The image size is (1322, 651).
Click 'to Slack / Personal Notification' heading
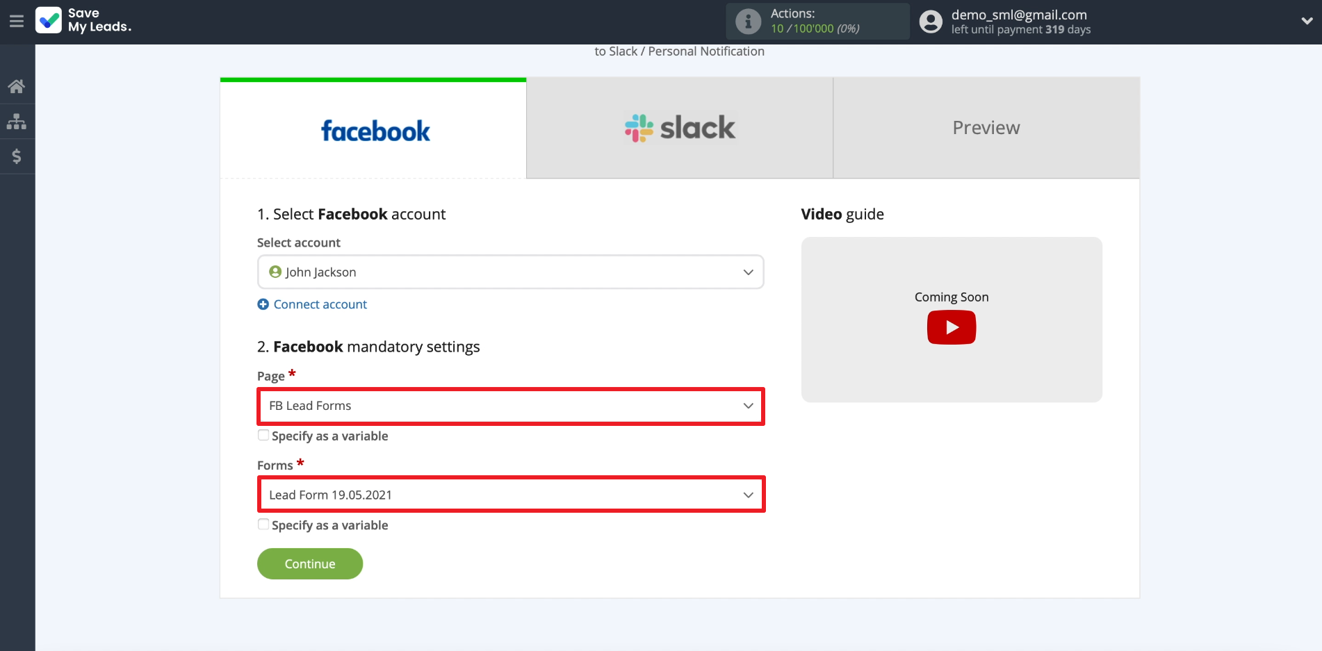tap(680, 51)
